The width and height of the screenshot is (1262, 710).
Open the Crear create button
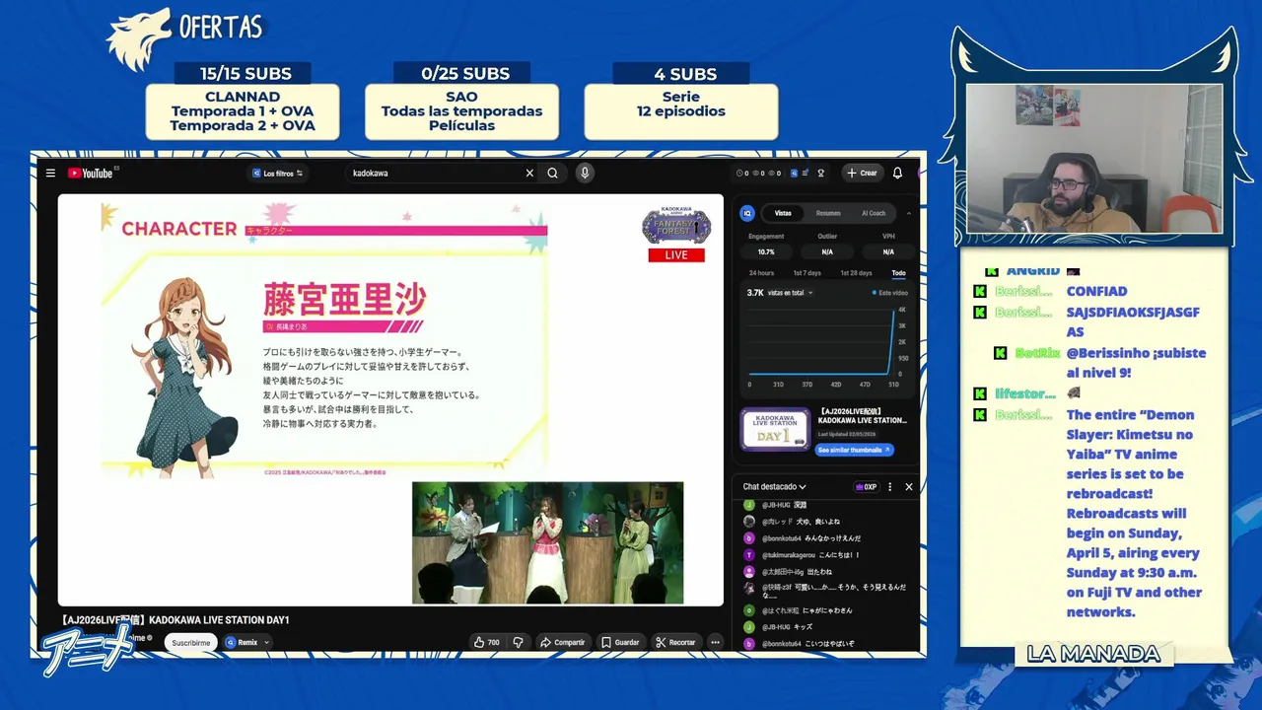[862, 173]
